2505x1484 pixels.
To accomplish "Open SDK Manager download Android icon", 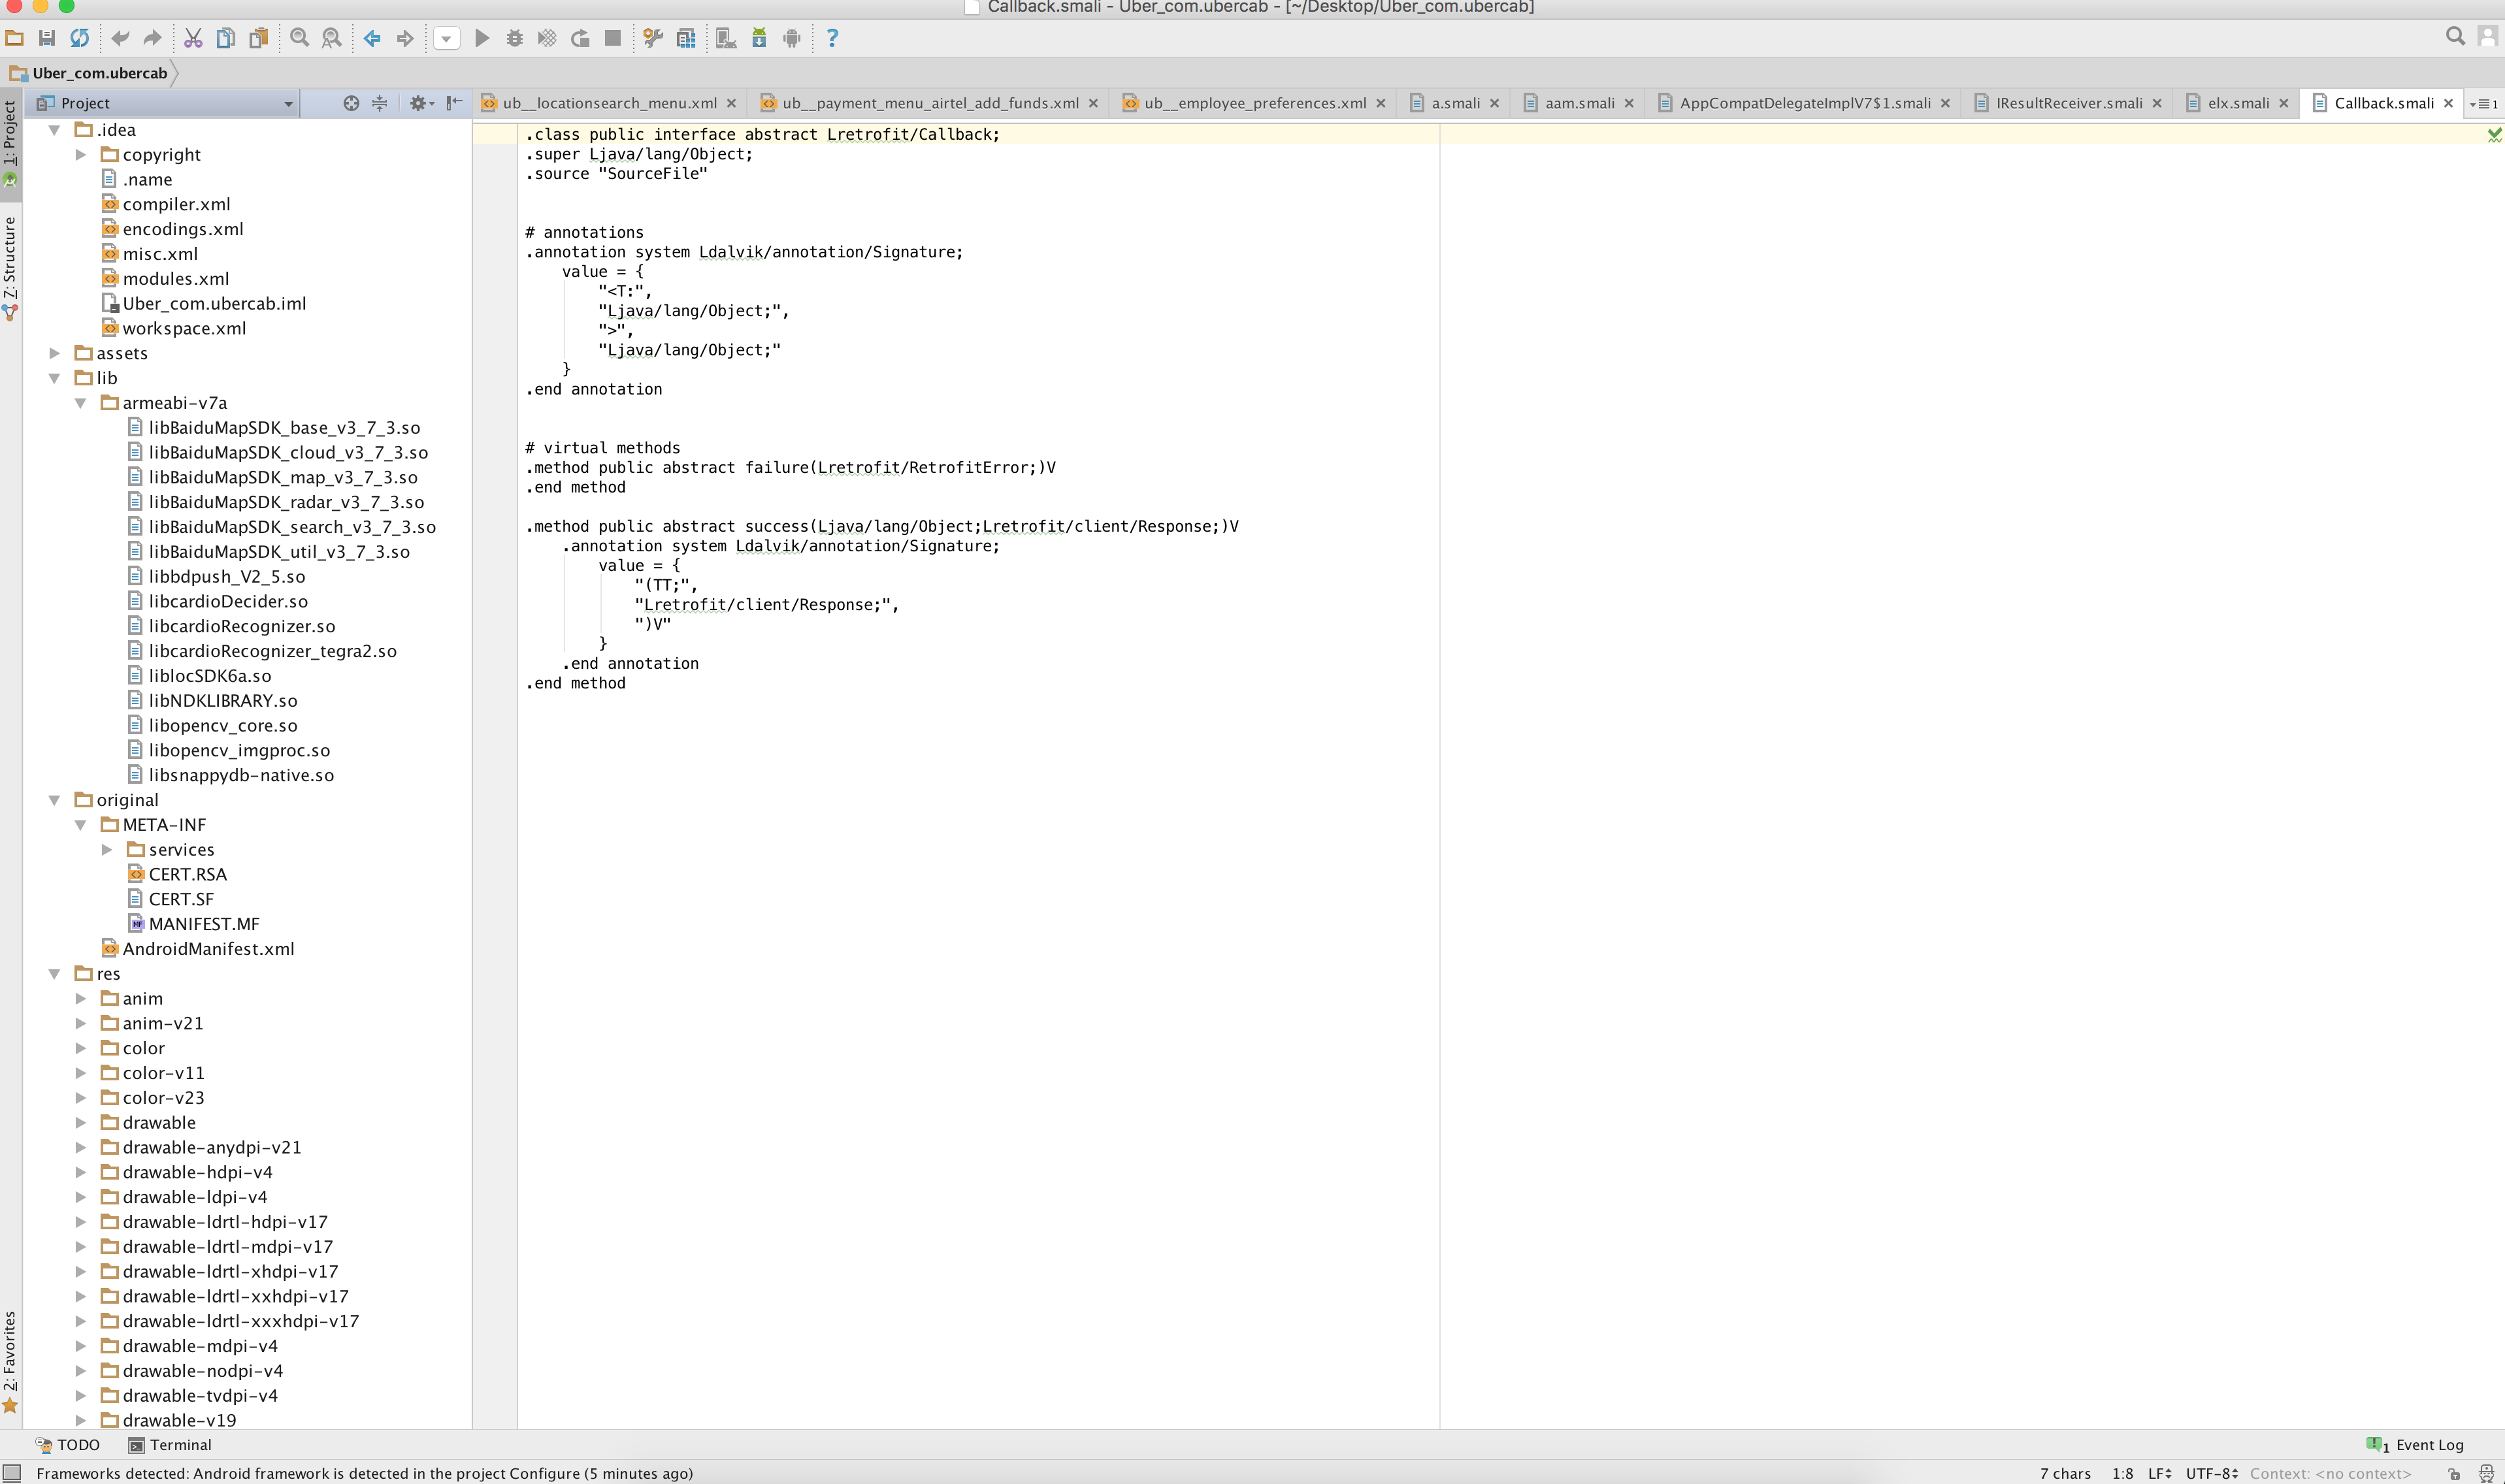I will (759, 38).
